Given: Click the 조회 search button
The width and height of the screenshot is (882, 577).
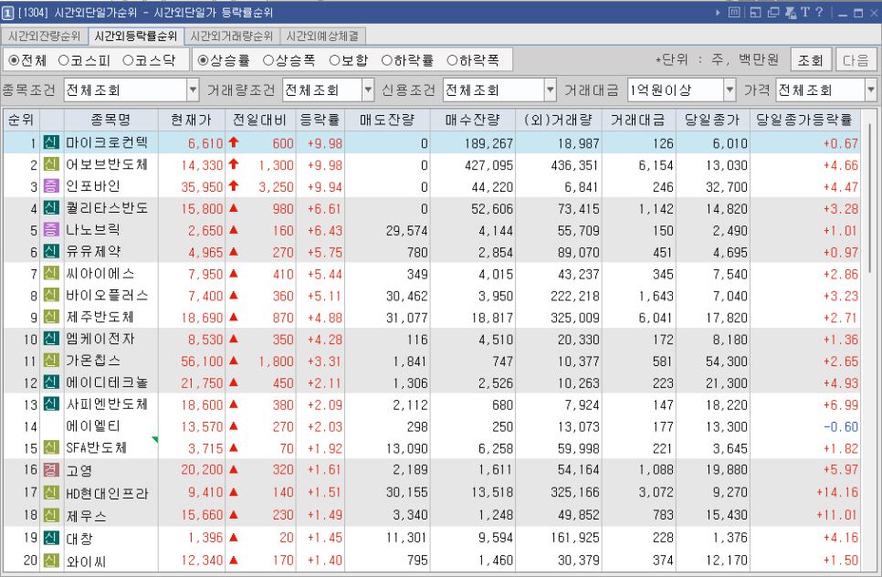Looking at the screenshot, I should pos(811,59).
